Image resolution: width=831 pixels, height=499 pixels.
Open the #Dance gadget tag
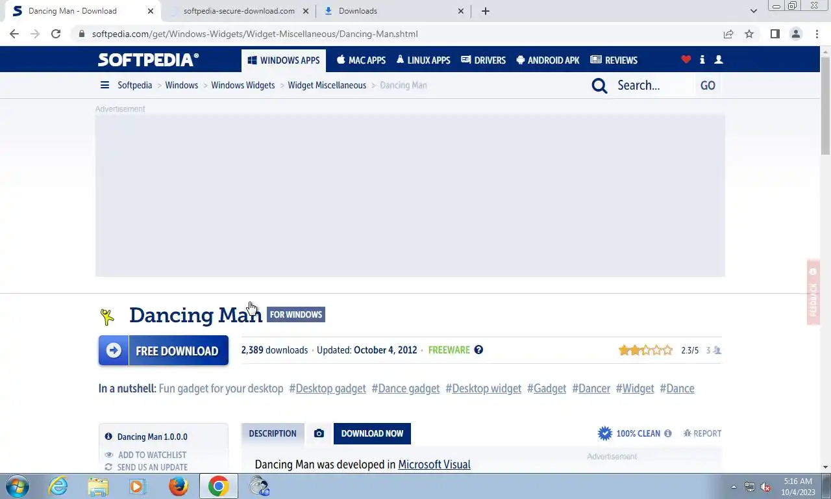click(406, 389)
